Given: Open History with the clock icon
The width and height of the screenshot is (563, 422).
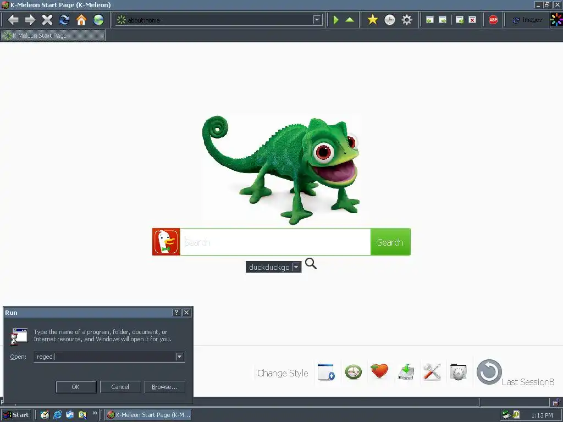Looking at the screenshot, I should pos(390,20).
